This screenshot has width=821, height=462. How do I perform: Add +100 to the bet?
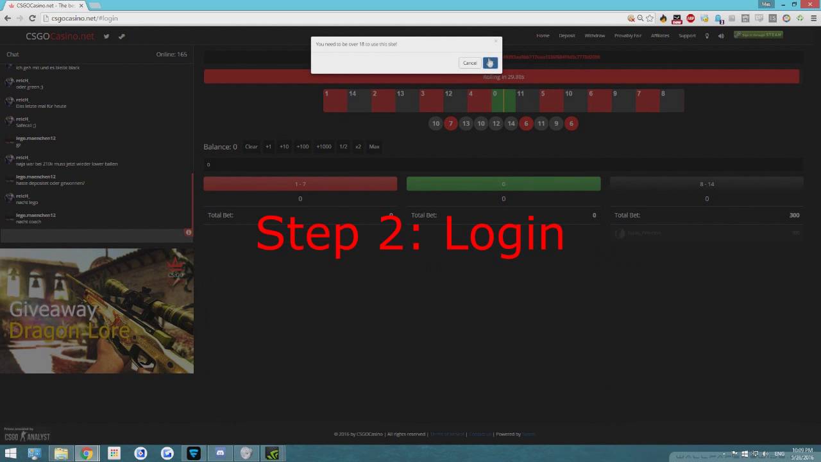point(302,147)
